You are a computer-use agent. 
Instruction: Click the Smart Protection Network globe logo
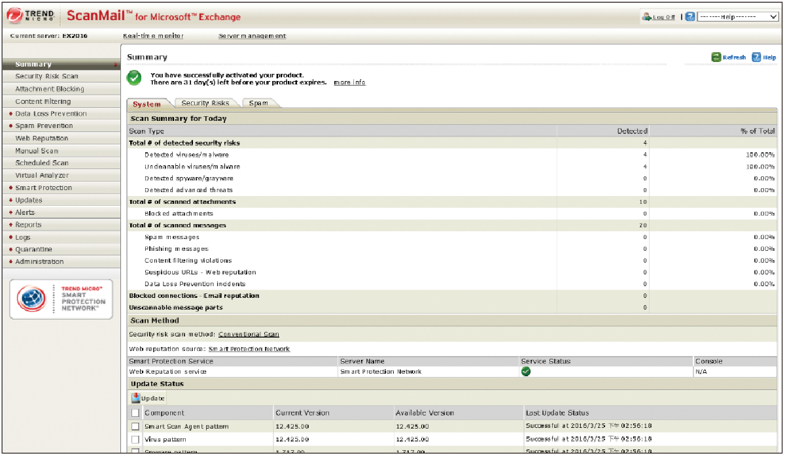tap(31, 299)
